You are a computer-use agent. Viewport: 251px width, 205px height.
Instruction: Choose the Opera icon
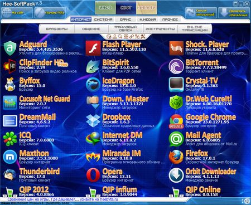[x=93, y=175]
